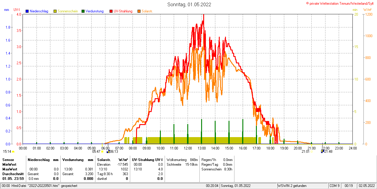
Task: Click the 02.05.2022 status bar date
Action: [x=366, y=186]
